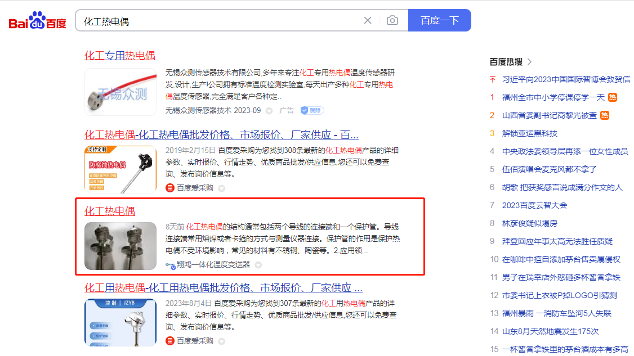
Task: Click chevron arrow next to 百度热搜
Action: 529,62
